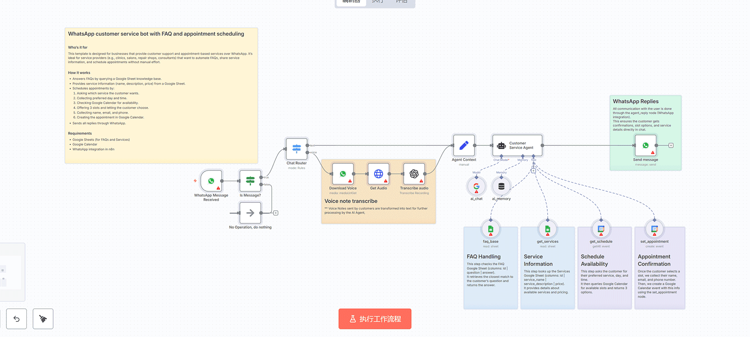Select the Send message WhatsApp node
The height and width of the screenshot is (337, 750).
coord(646,145)
